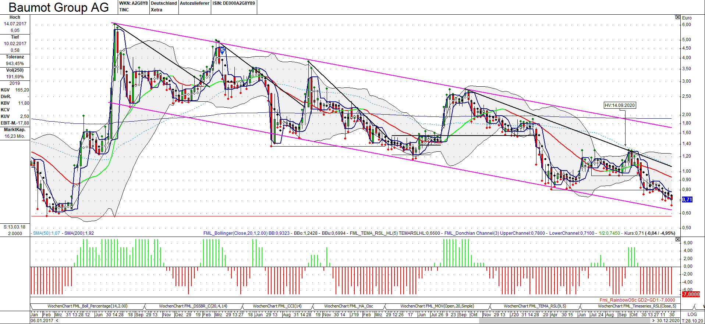
Task: Click the SMA(50):1,07 legend entry
Action: (46, 233)
